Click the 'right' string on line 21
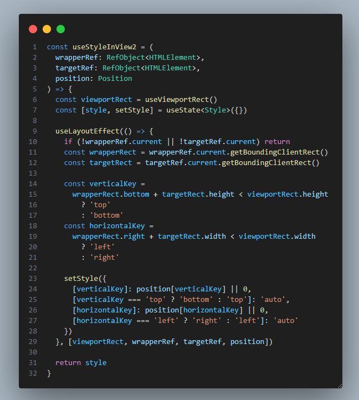359x400 pixels. [x=104, y=258]
